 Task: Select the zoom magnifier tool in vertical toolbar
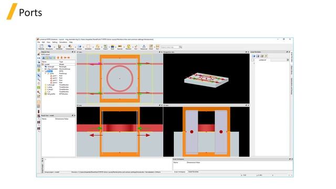[x=39, y=79]
